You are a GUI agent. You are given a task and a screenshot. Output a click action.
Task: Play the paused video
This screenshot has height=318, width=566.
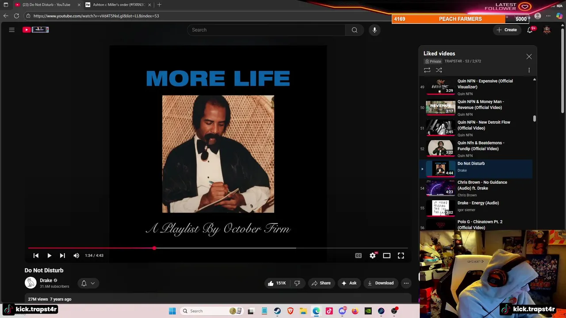point(49,255)
